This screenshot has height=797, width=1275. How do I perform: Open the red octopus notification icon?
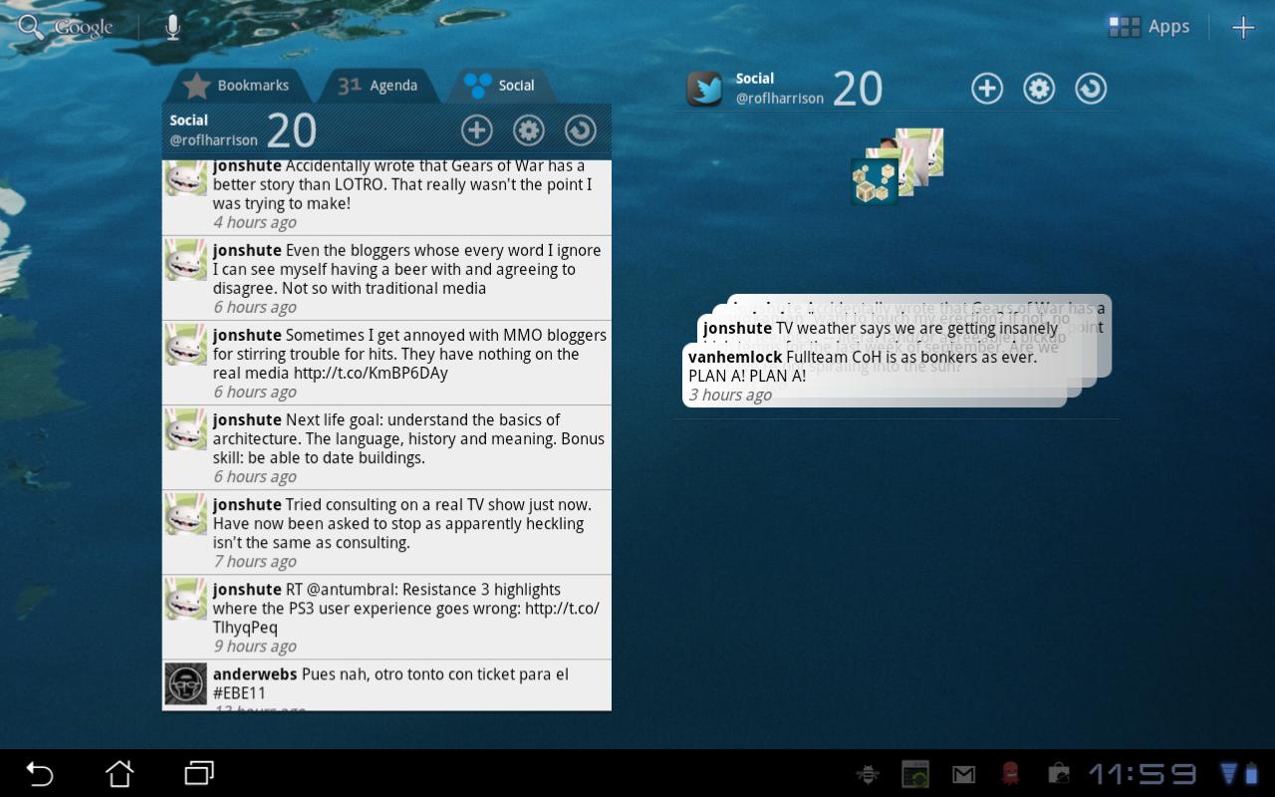[x=1011, y=774]
